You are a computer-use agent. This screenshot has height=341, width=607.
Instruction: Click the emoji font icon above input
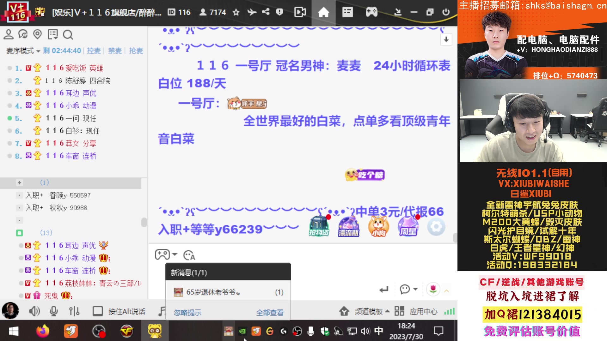coord(189,255)
